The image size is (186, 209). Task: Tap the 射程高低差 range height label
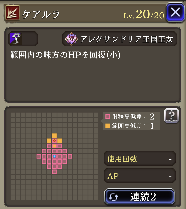127,116
